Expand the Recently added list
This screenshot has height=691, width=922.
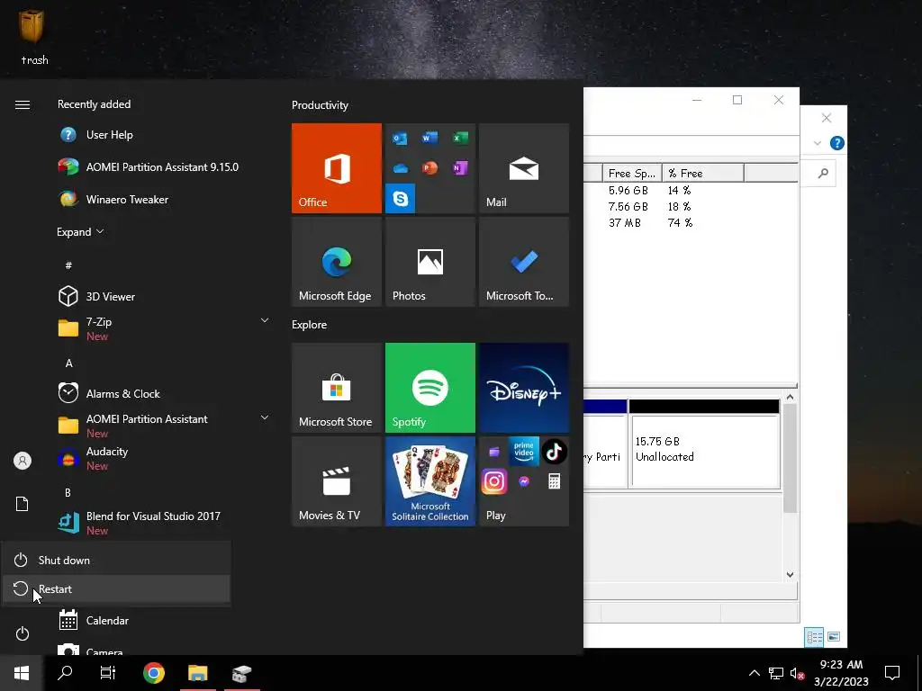click(80, 232)
